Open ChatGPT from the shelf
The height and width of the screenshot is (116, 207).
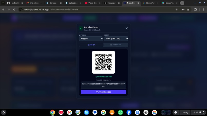(x=146, y=112)
